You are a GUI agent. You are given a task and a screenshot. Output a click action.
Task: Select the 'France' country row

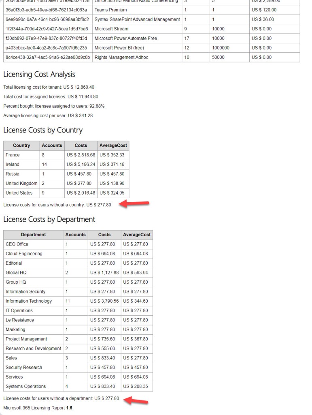tap(66, 155)
